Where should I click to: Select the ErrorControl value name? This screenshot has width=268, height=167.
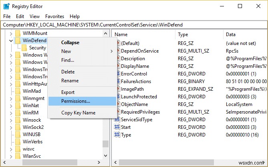tap(134, 73)
